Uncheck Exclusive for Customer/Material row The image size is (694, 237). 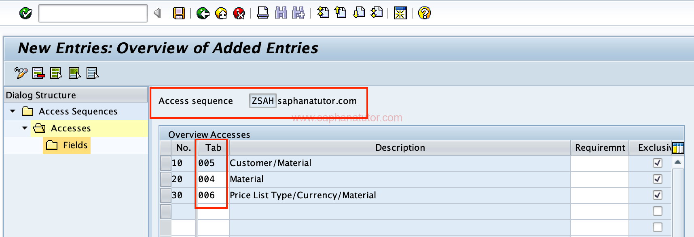[x=658, y=163]
